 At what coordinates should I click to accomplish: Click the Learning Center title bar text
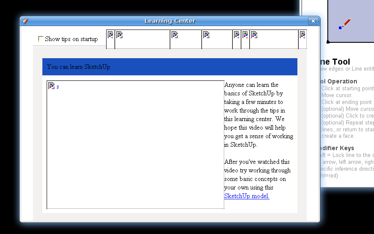click(x=170, y=21)
